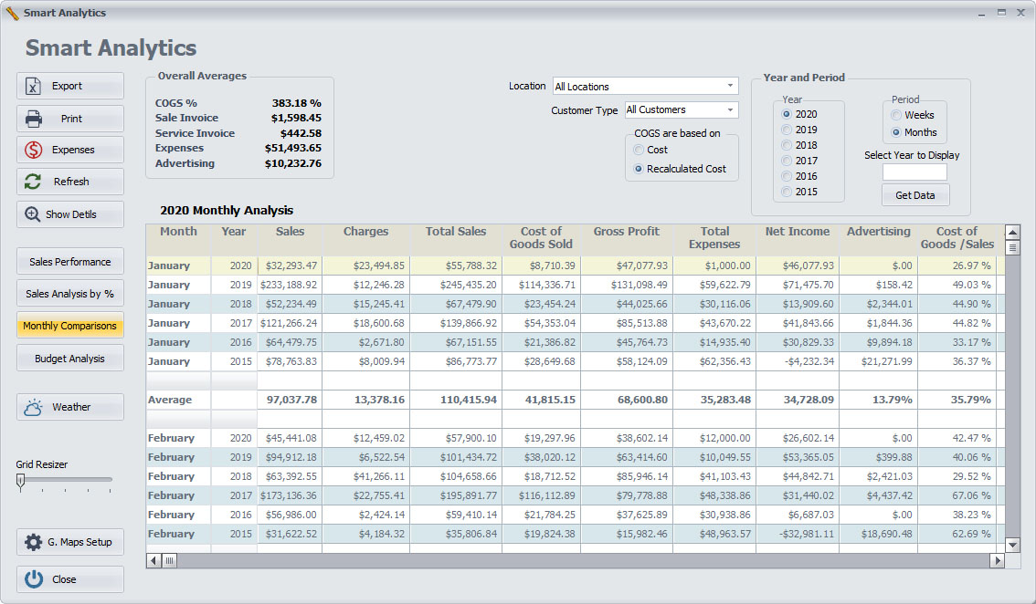The image size is (1036, 604).
Task: Switch Period to Weeks
Action: (896, 114)
